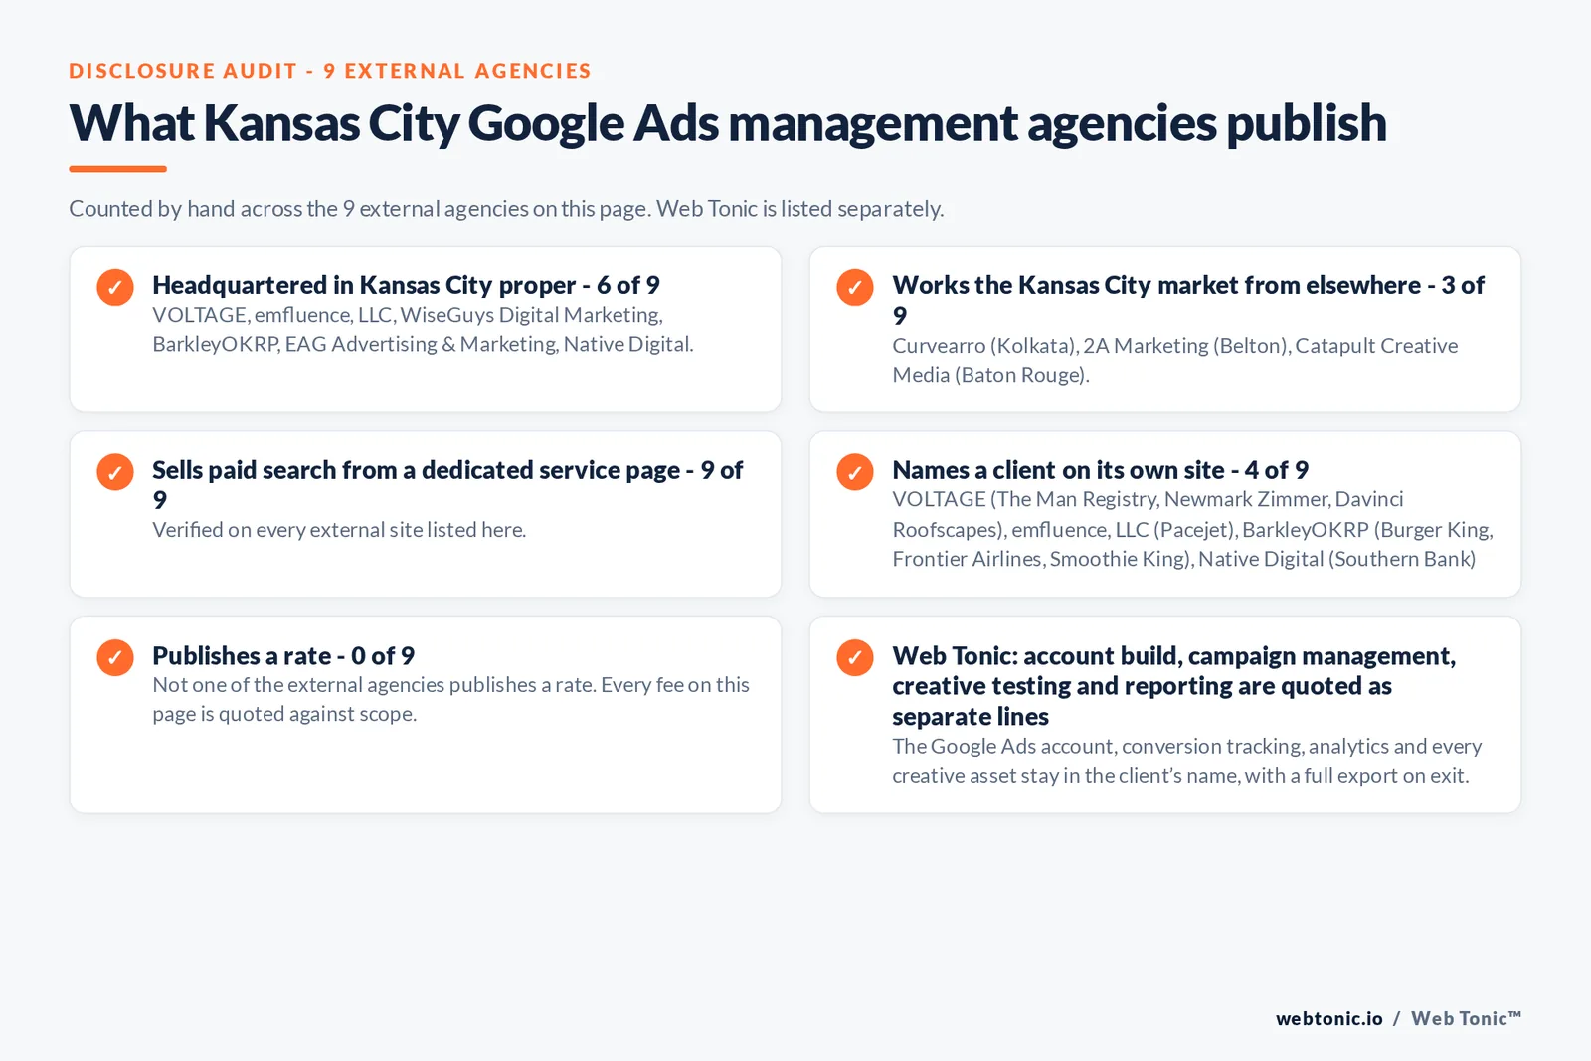Click text 'The Google Ads account, conversion tracking'
The image size is (1591, 1061).
[x=1186, y=761]
